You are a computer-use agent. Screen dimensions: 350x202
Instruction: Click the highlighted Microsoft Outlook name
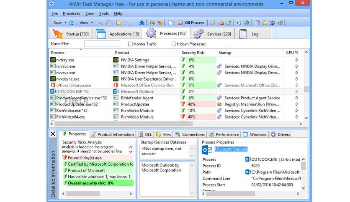tap(231, 149)
